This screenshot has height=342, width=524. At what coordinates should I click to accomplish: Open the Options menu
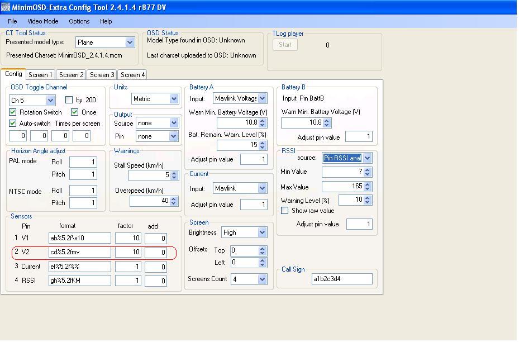tap(79, 21)
